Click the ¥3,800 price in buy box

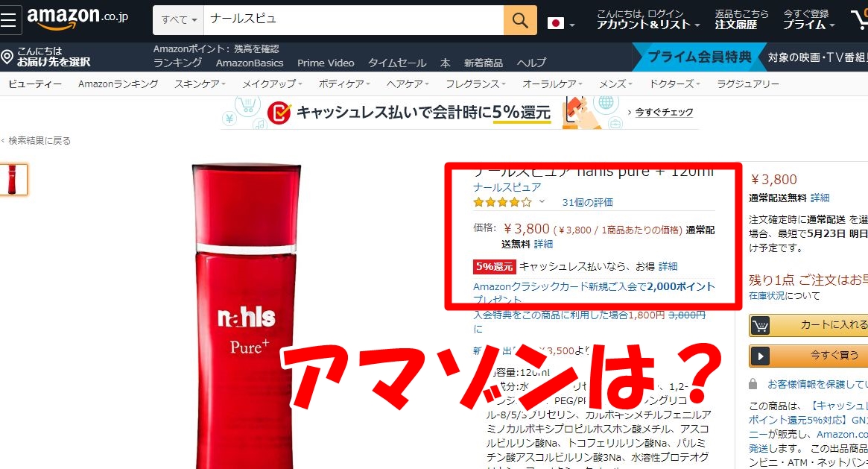[773, 180]
